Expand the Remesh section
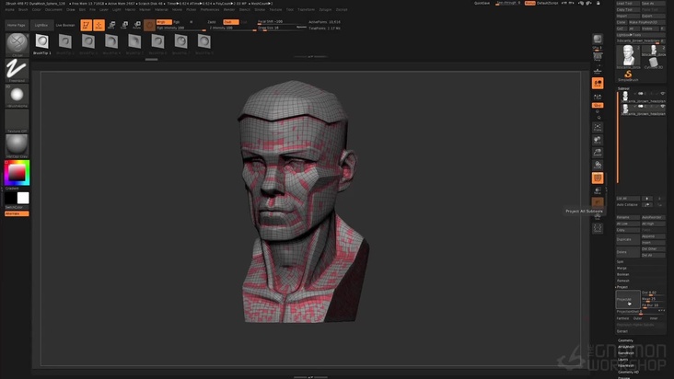Viewport: 674px width, 379px height. click(x=622, y=281)
